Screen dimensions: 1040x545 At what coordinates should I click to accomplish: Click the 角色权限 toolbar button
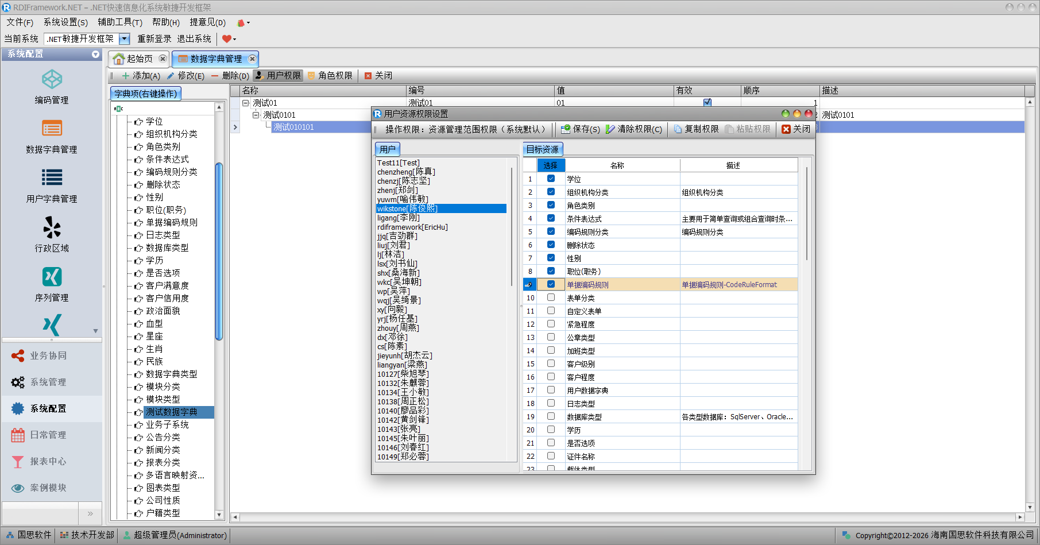pos(330,76)
